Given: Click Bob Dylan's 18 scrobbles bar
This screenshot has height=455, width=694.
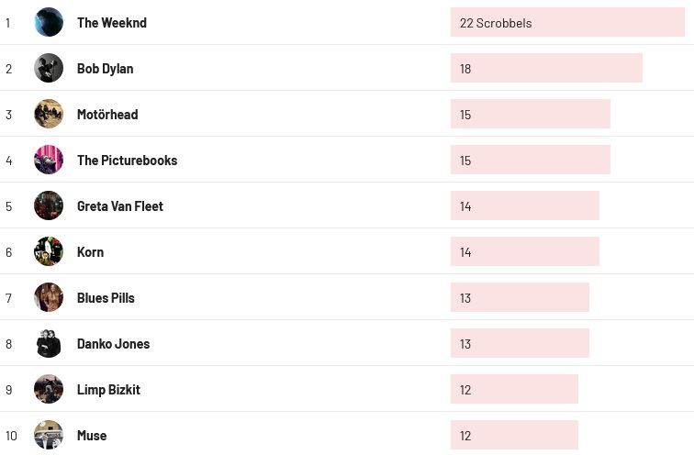Looking at the screenshot, I should click(x=546, y=69).
